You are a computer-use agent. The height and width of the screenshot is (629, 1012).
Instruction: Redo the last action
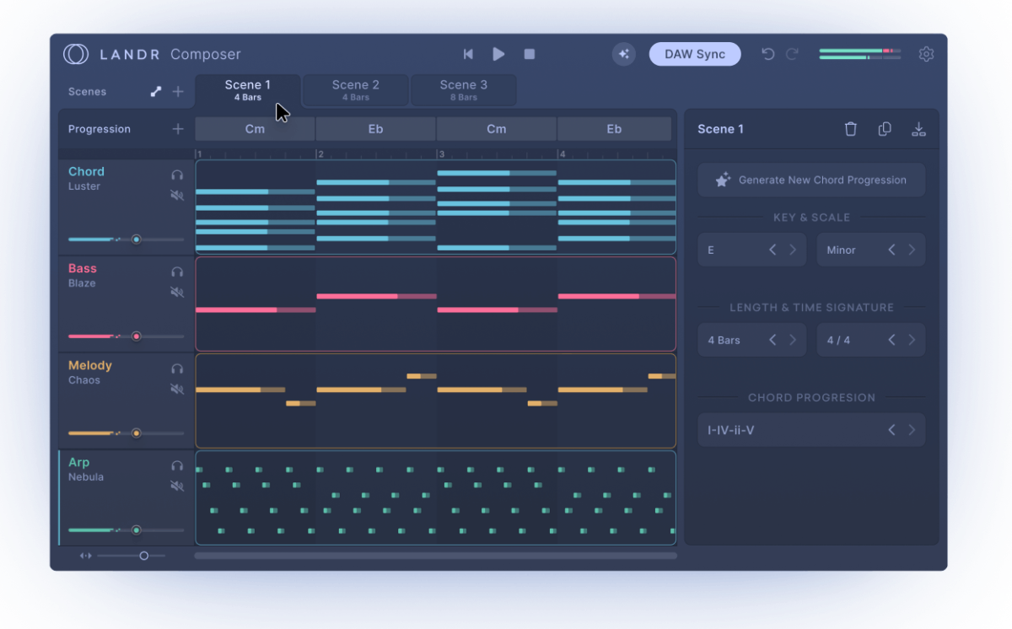tap(792, 54)
